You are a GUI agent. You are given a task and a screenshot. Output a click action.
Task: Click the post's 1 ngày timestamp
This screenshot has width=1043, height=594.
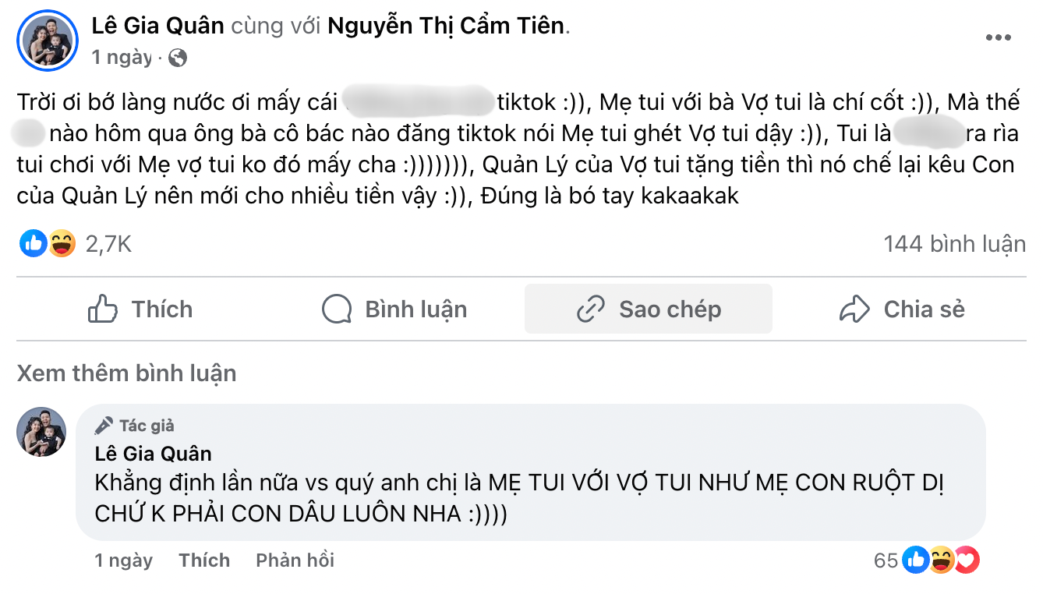click(x=121, y=58)
